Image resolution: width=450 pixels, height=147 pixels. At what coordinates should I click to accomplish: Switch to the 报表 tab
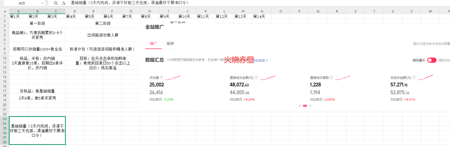tap(170, 44)
